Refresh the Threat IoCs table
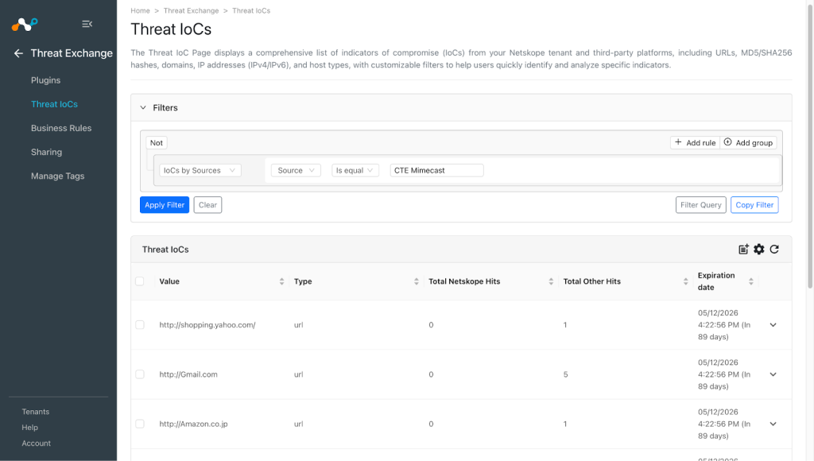Image resolution: width=814 pixels, height=461 pixels. tap(774, 250)
